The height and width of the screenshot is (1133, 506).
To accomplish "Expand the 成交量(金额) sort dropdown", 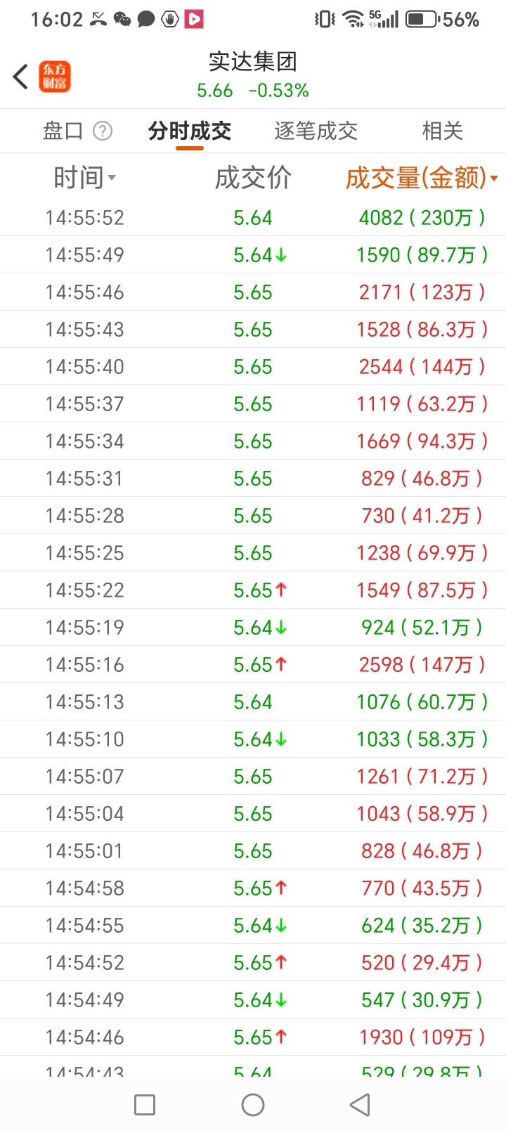I will [x=494, y=179].
